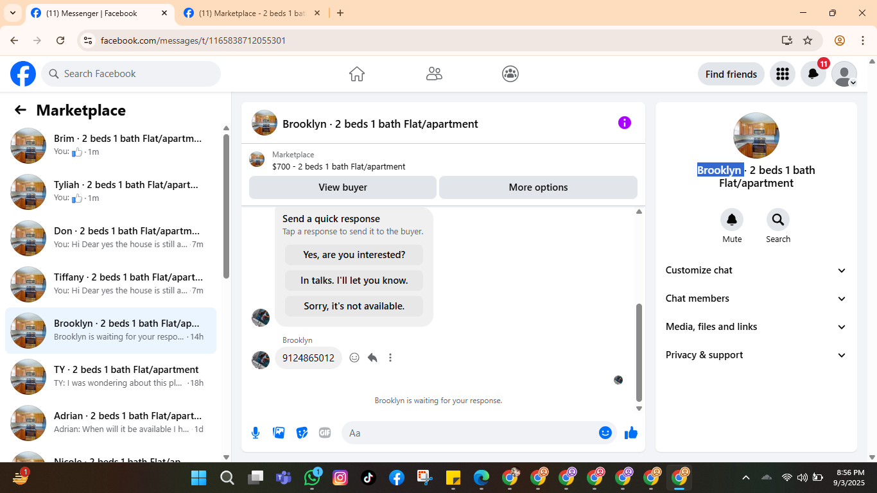
Task: Open the account profile dropdown avatar
Action: click(x=844, y=74)
